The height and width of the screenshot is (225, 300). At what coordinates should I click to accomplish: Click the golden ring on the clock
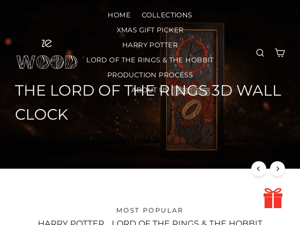(x=191, y=109)
